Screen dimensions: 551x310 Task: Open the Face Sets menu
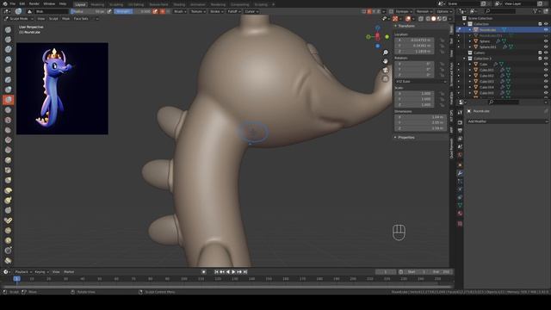pos(81,18)
